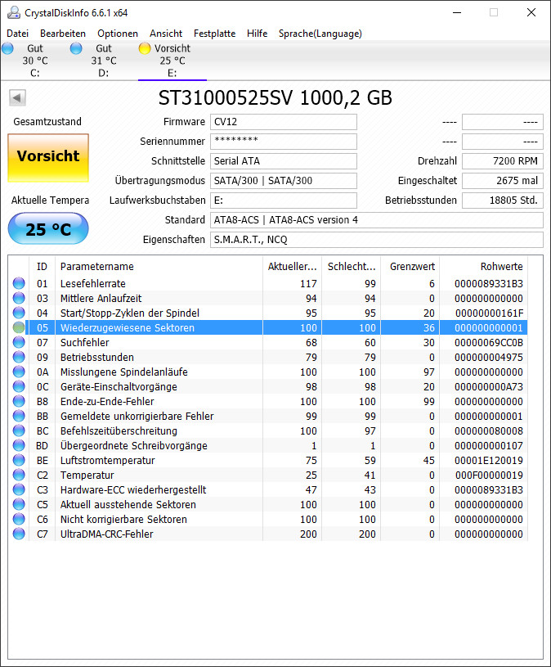
Task: Click the orb beside Misslungene Spindelanläufe
Action: tap(19, 372)
